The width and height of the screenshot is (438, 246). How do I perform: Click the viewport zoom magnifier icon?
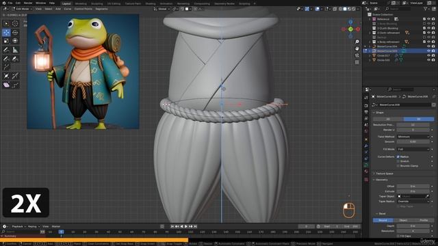tap(357, 42)
